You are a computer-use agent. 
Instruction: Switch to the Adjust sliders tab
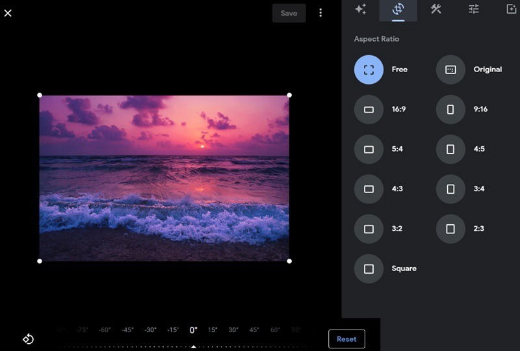pos(474,9)
